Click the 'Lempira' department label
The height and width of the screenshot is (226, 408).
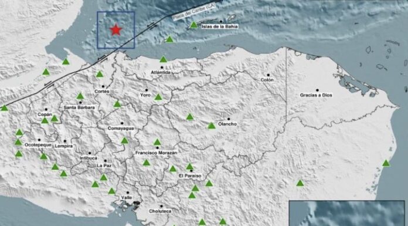coord(64,146)
